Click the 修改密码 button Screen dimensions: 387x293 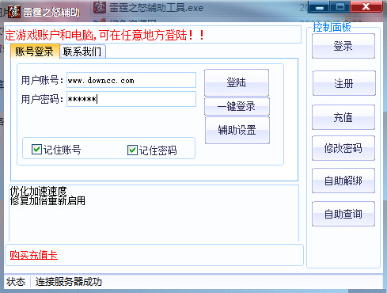[x=343, y=148]
